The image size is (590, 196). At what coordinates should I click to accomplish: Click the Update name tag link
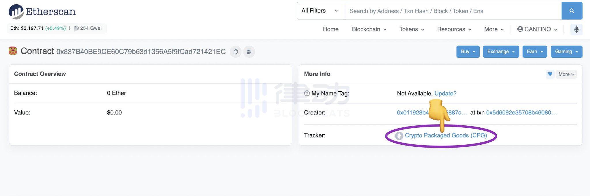(x=445, y=93)
